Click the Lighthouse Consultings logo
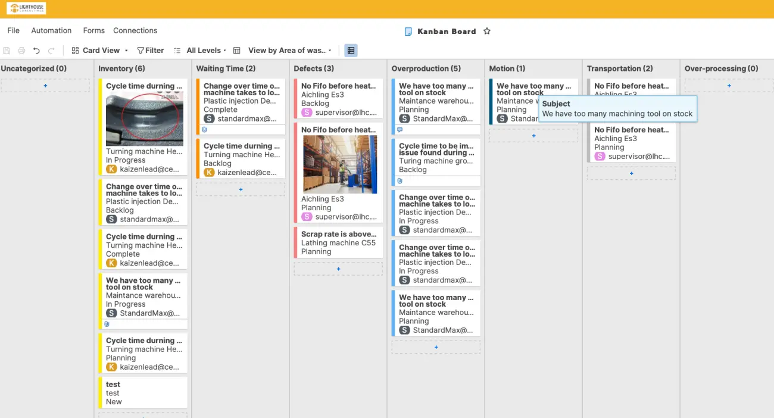The height and width of the screenshot is (418, 774). coord(26,8)
